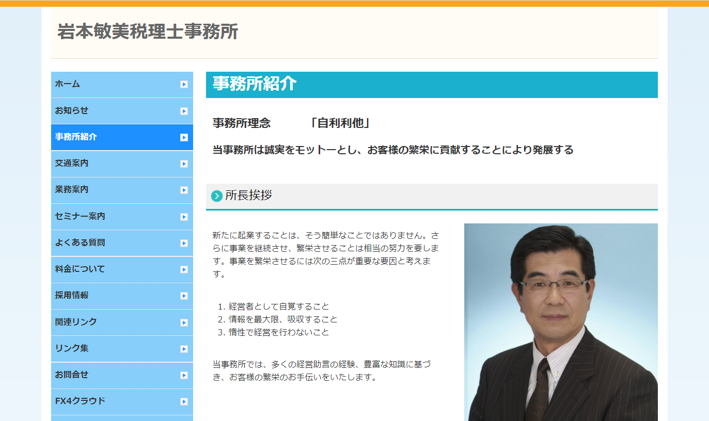709x421 pixels.
Task: Open the お知らせ menu item
Action: coord(122,111)
